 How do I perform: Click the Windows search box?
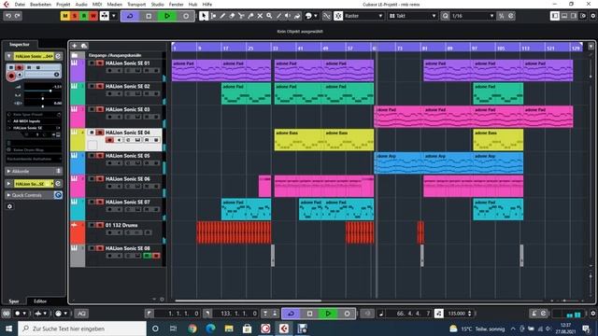pos(82,329)
